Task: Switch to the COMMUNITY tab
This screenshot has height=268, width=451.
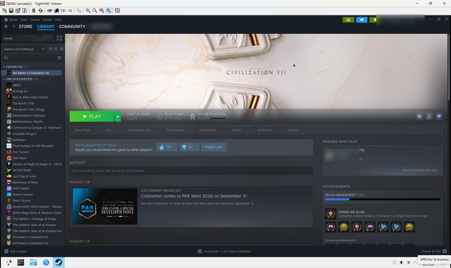Action: (72, 26)
